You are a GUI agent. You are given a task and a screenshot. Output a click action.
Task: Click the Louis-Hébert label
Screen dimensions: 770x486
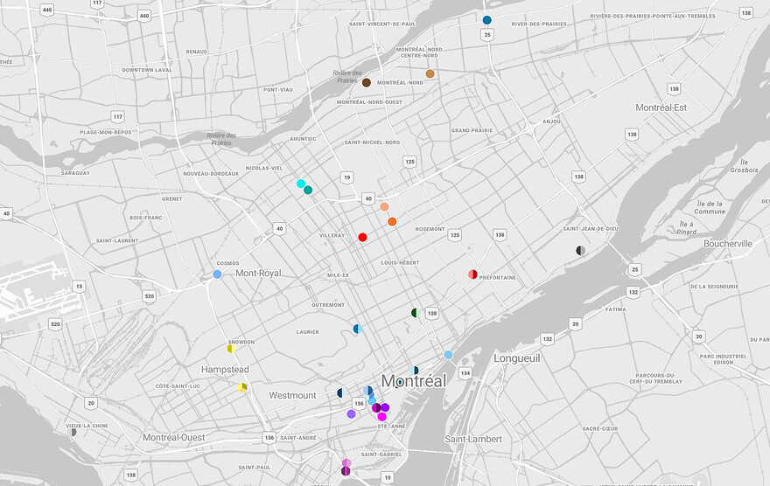(x=400, y=263)
